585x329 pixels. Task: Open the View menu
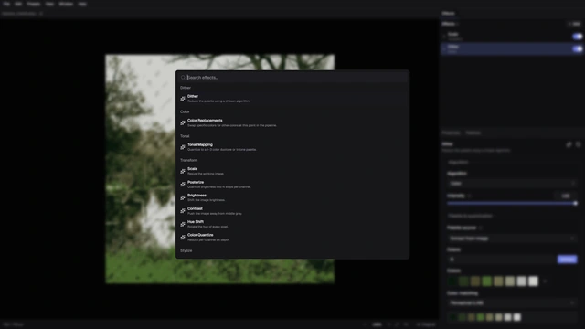49,4
